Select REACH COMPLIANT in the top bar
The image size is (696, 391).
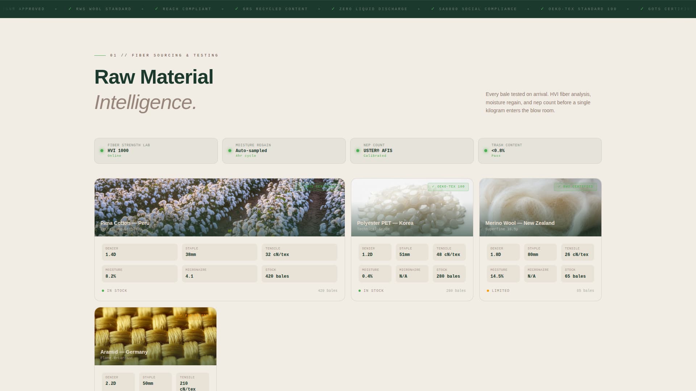[186, 9]
